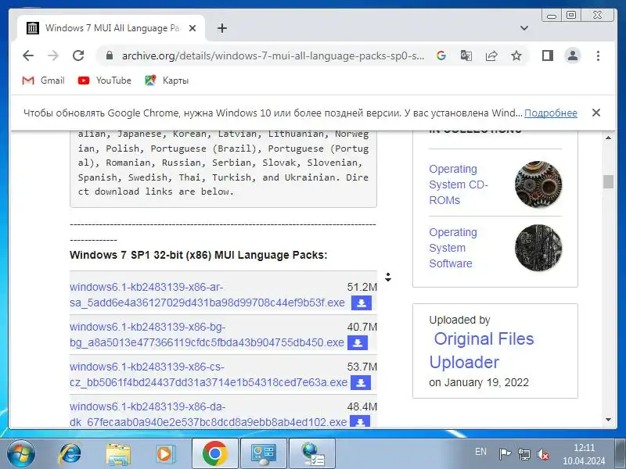Open the Windows Start menu orb

tap(21, 454)
